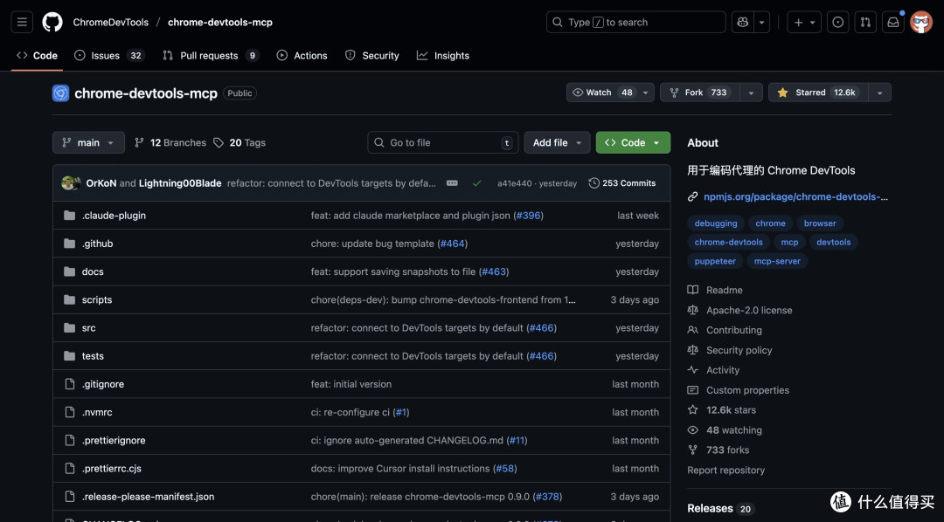
Task: Switch to the Insights tab
Action: [x=443, y=55]
